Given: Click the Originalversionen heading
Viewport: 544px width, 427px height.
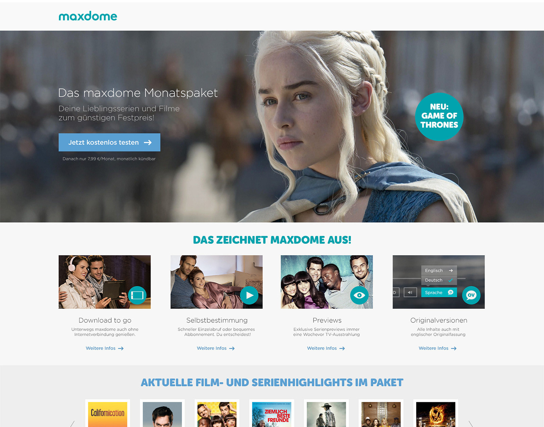Looking at the screenshot, I should tap(439, 320).
